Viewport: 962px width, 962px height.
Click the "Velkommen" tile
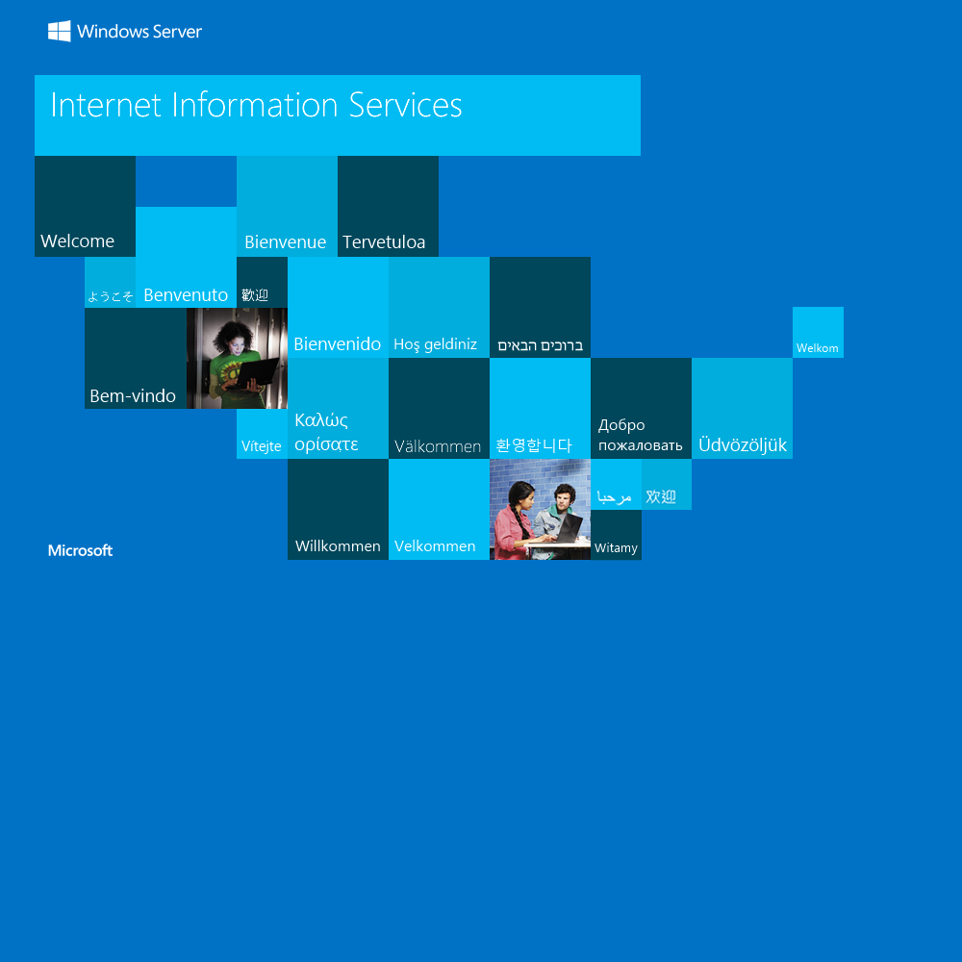(439, 509)
